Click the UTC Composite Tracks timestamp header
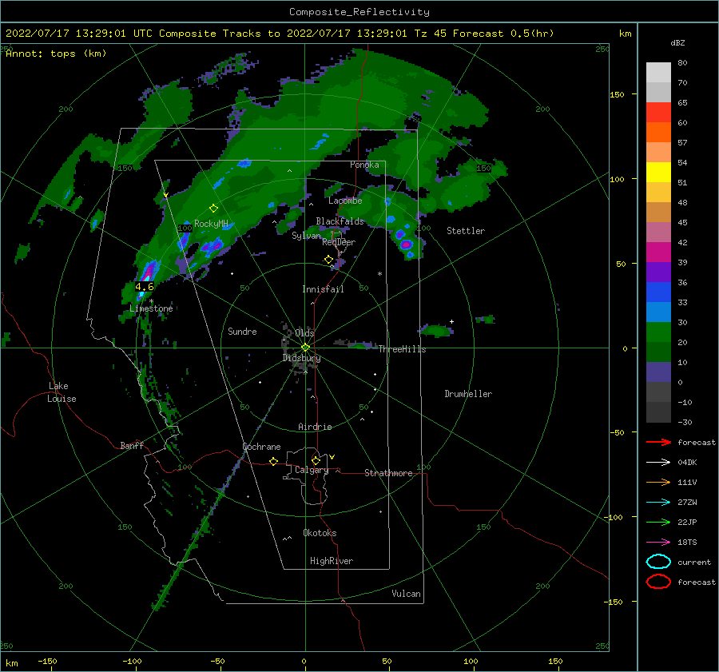 click(280, 34)
